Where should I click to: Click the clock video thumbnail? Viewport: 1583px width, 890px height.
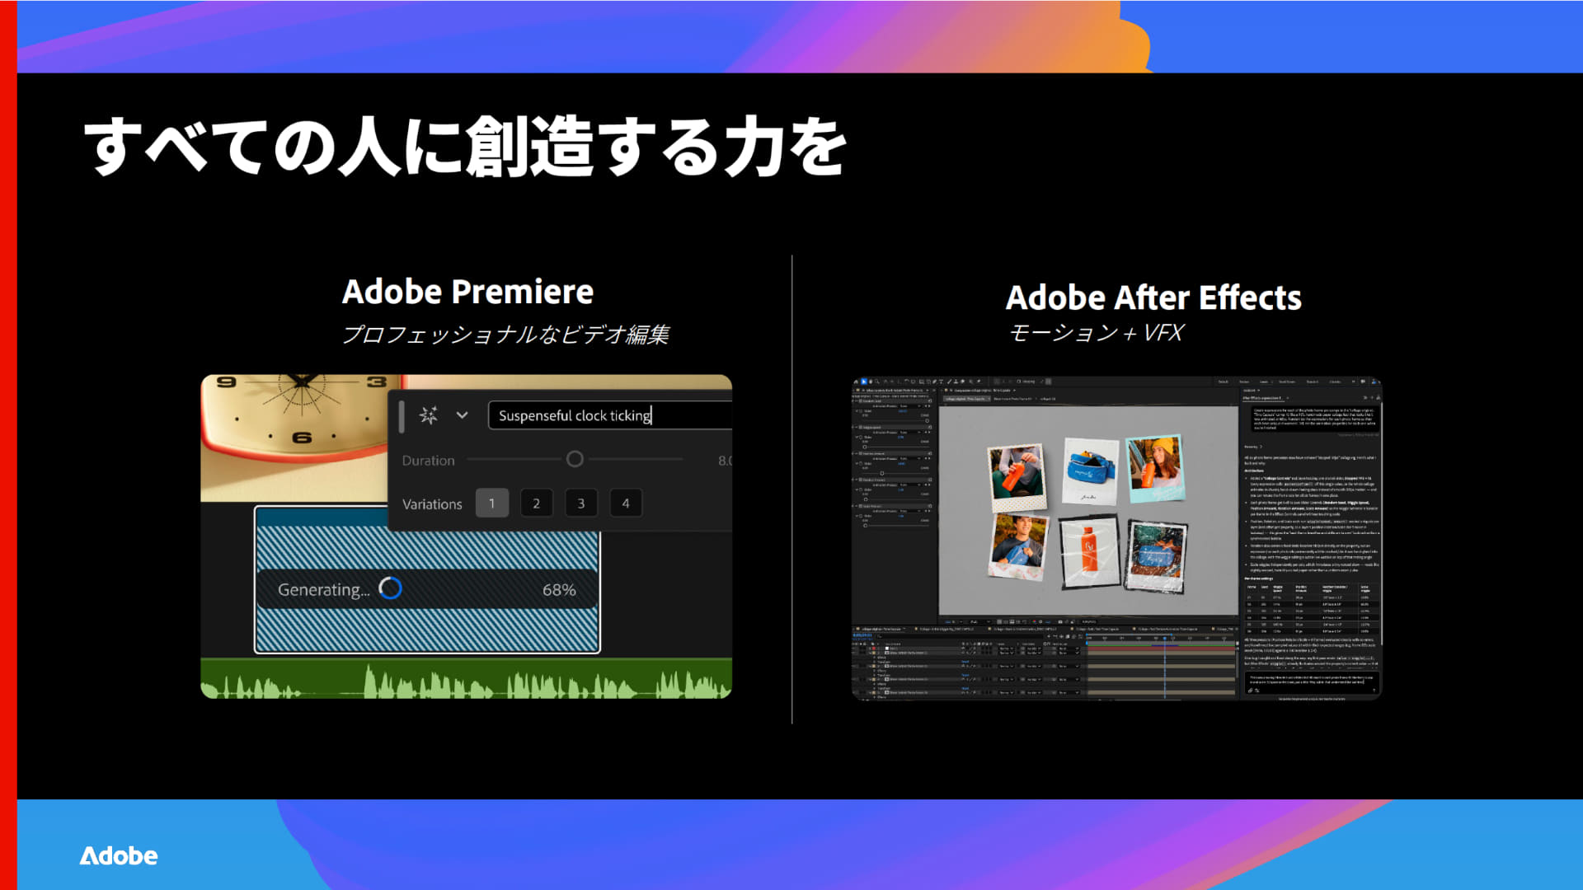pos(294,437)
